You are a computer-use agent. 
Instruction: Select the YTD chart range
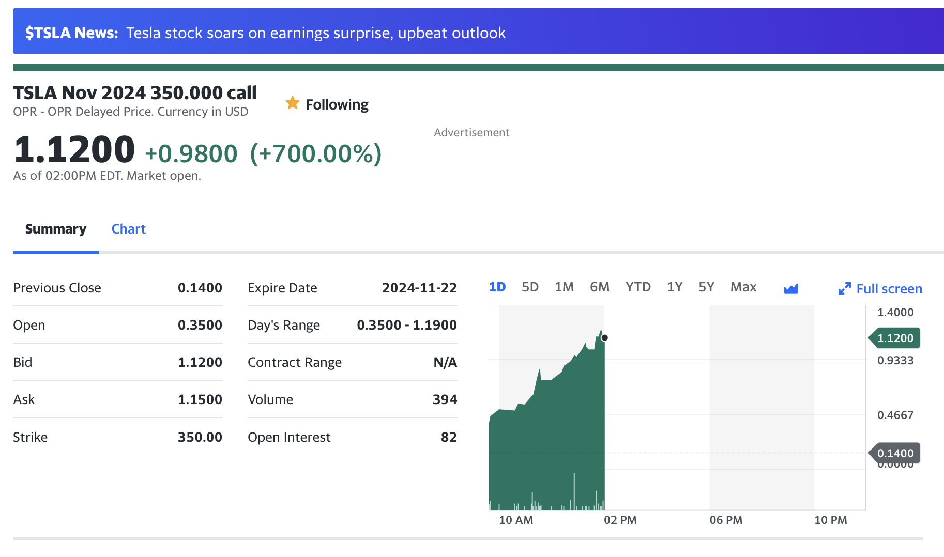click(x=638, y=287)
